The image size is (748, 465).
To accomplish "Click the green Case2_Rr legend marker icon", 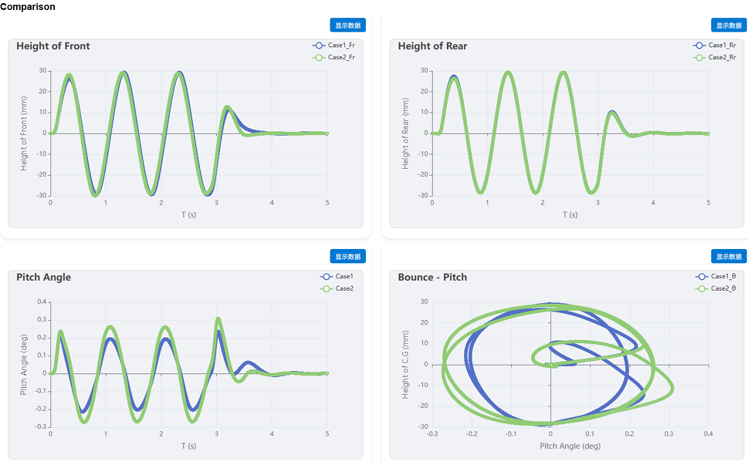I will click(x=699, y=57).
